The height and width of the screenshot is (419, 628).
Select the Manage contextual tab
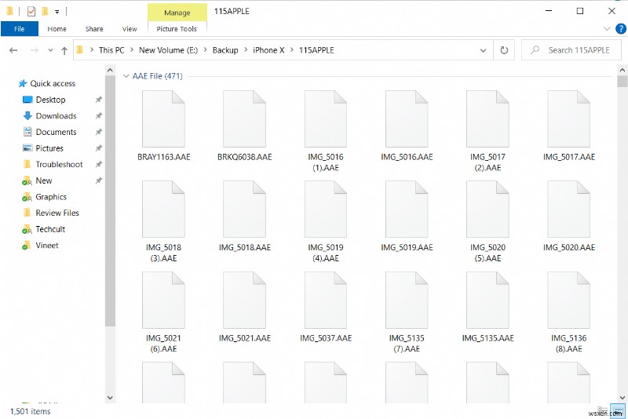(x=177, y=13)
